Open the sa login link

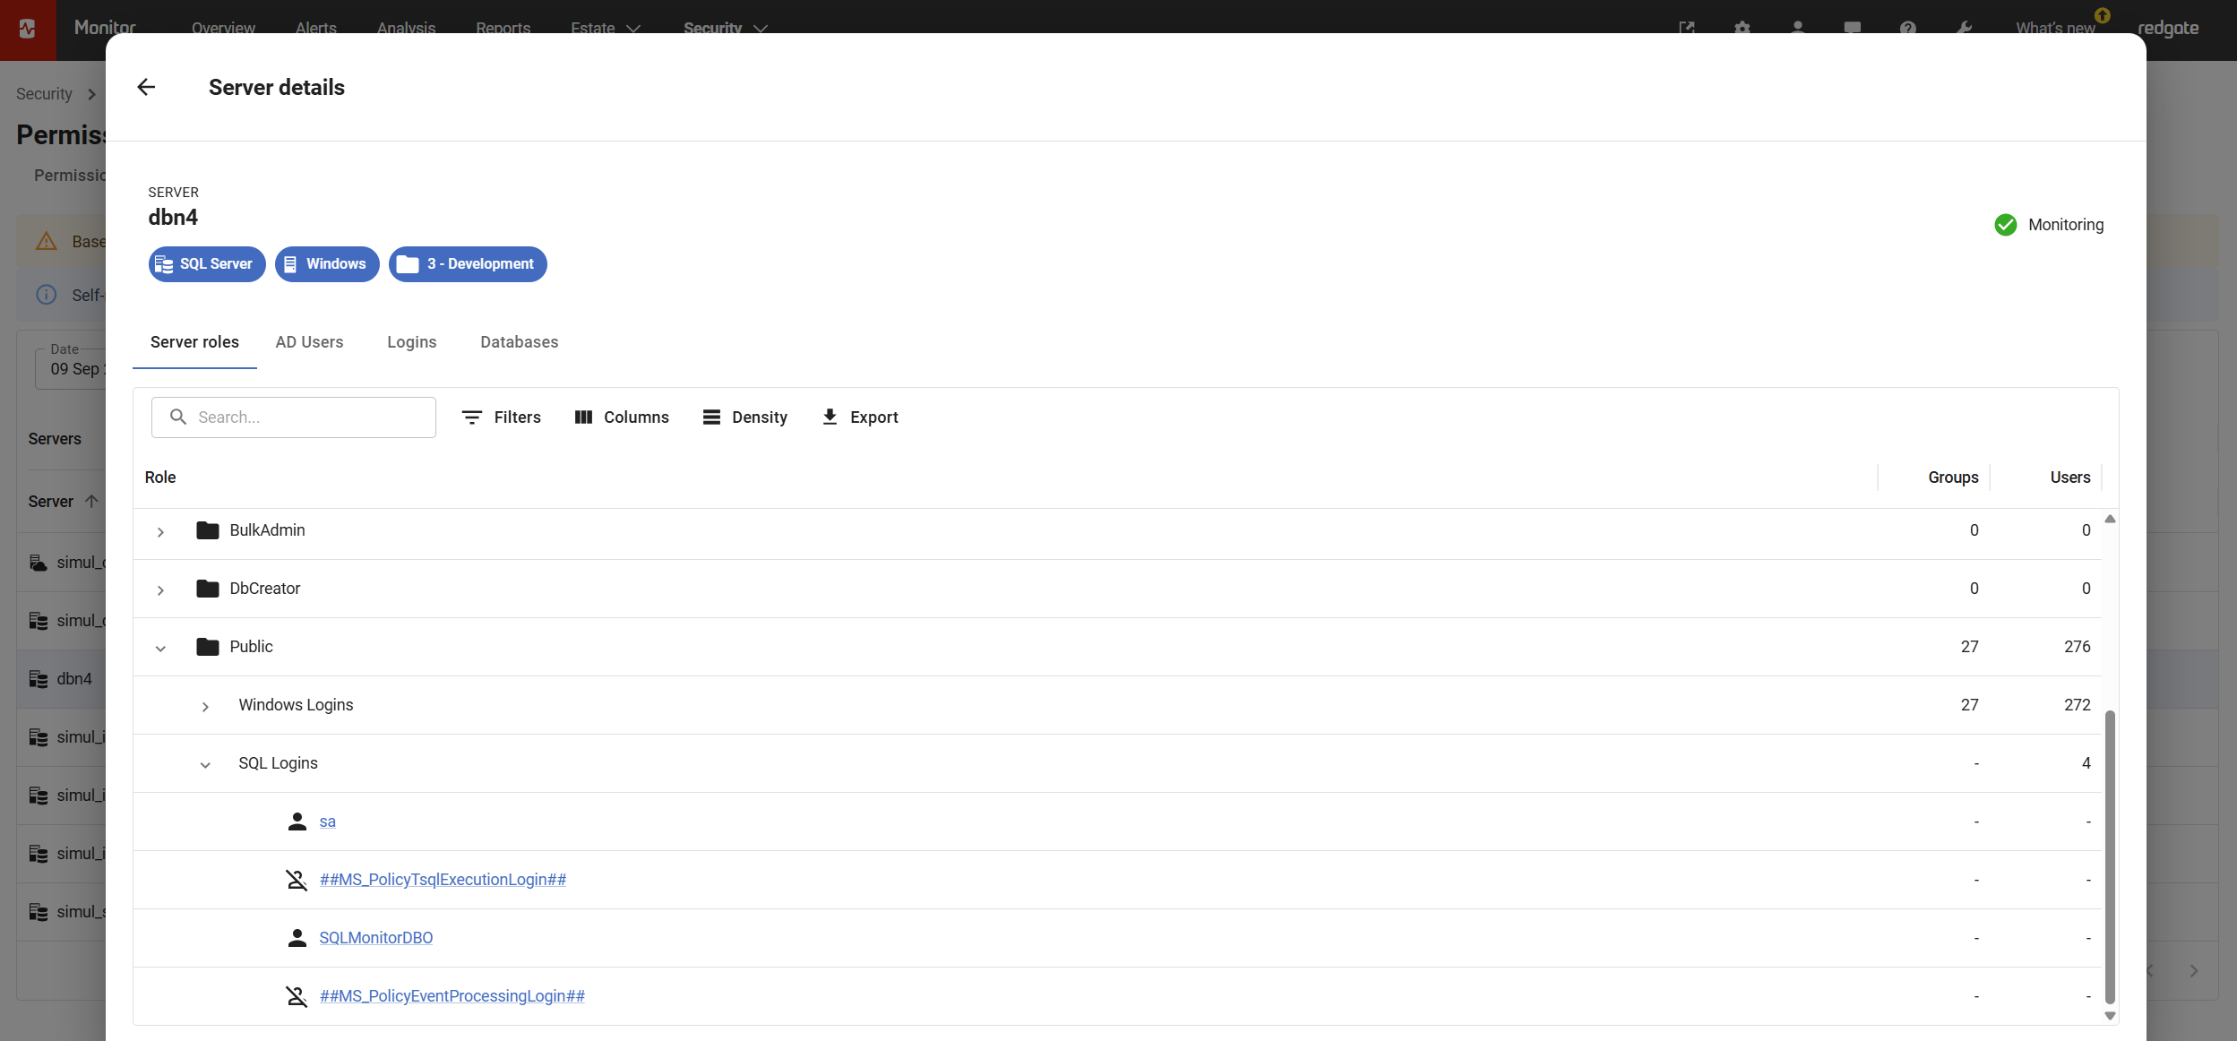(x=327, y=822)
